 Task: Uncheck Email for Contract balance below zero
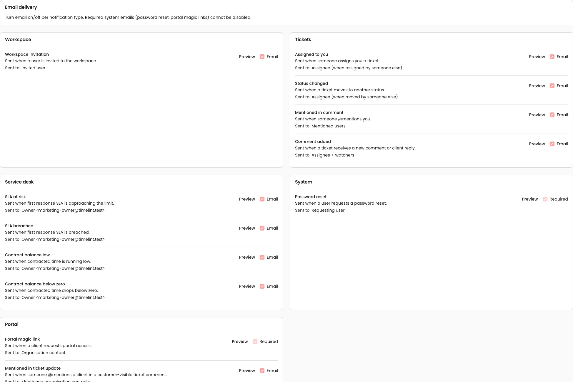click(262, 286)
